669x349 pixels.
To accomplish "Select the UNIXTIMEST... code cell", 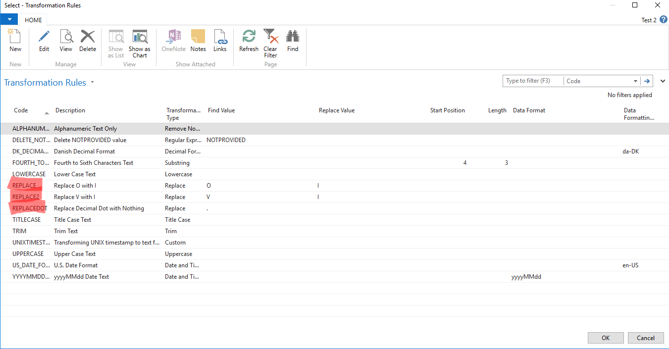I will coord(32,243).
